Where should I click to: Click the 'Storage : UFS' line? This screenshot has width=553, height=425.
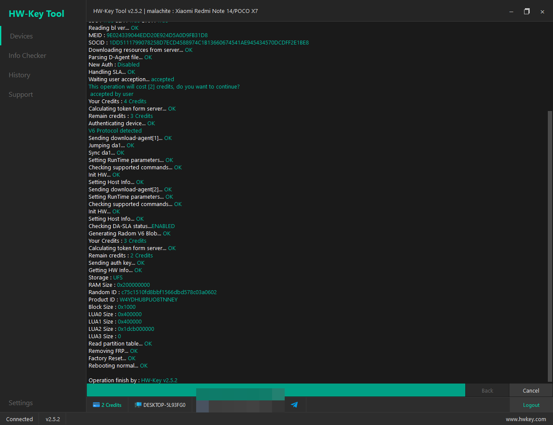click(x=105, y=278)
